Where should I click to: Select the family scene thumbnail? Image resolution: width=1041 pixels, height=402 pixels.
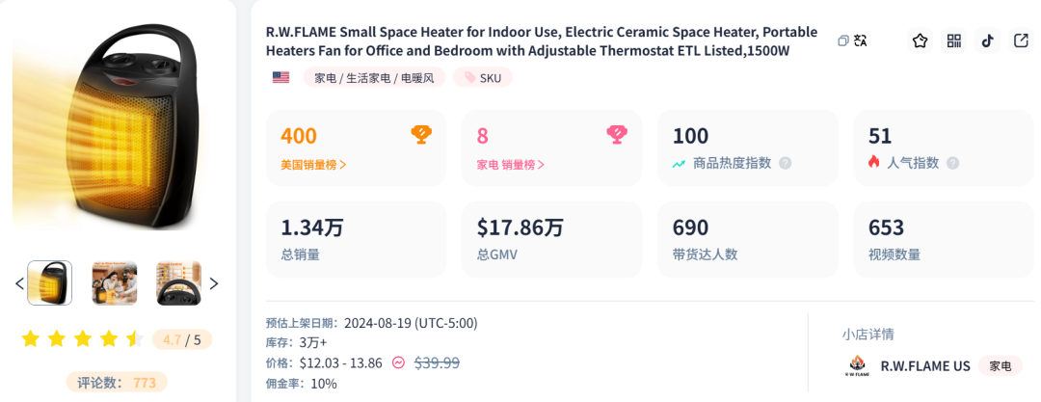[x=114, y=282]
